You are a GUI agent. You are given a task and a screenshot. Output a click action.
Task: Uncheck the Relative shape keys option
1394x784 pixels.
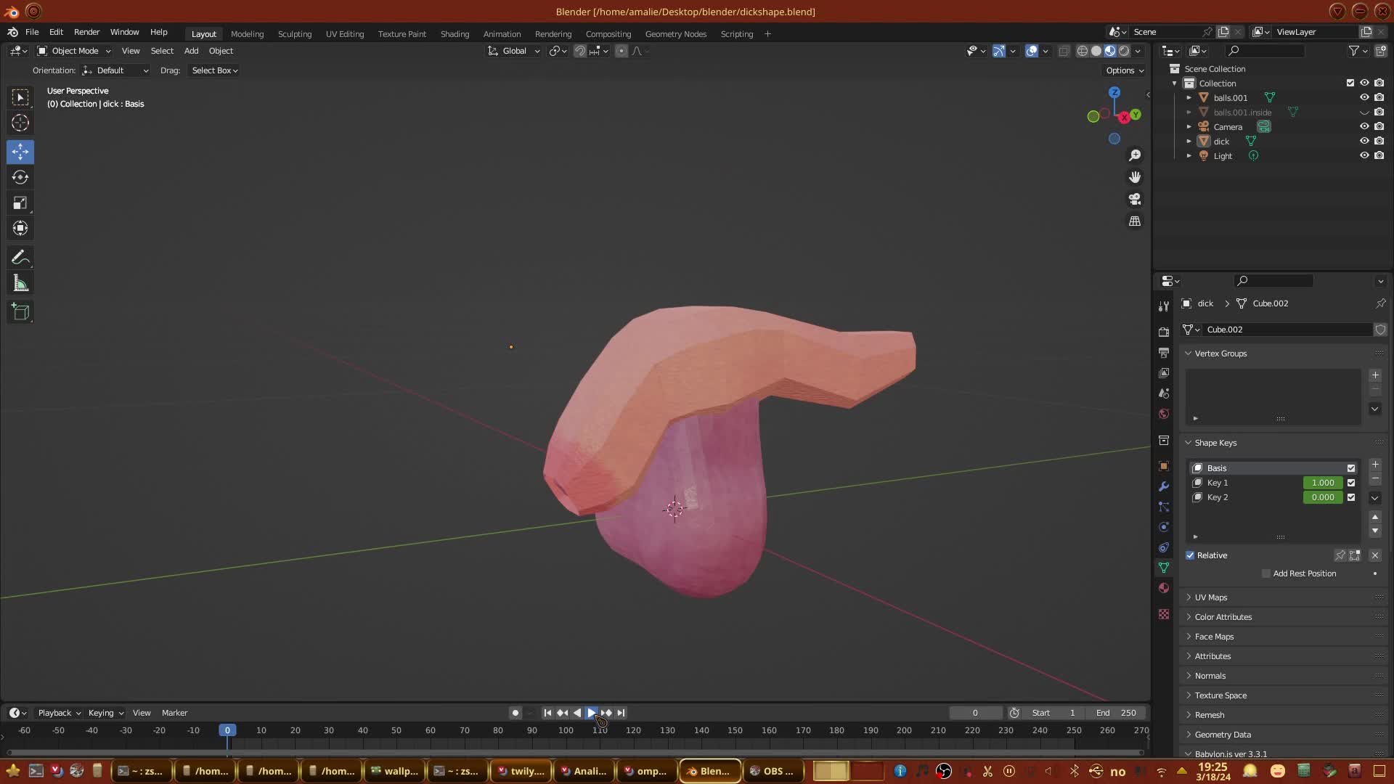[1190, 555]
